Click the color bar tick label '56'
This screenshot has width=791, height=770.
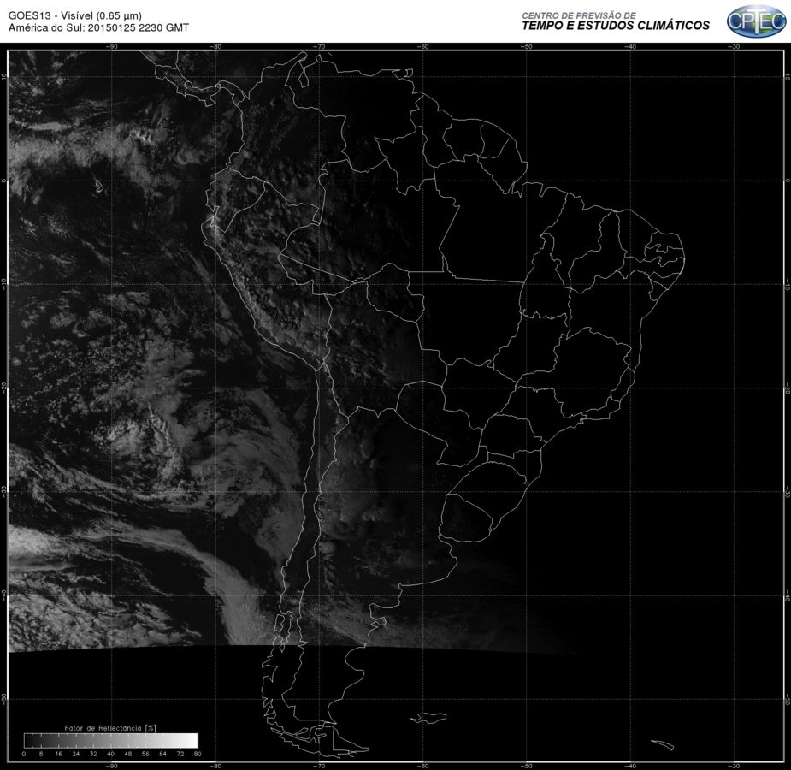(145, 754)
